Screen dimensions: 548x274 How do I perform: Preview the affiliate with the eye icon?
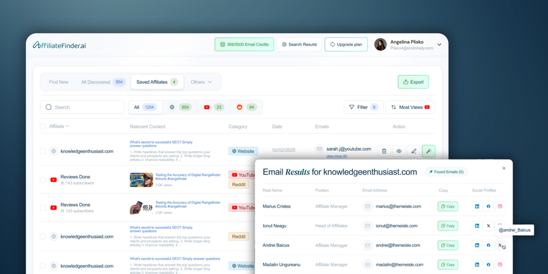click(x=399, y=151)
